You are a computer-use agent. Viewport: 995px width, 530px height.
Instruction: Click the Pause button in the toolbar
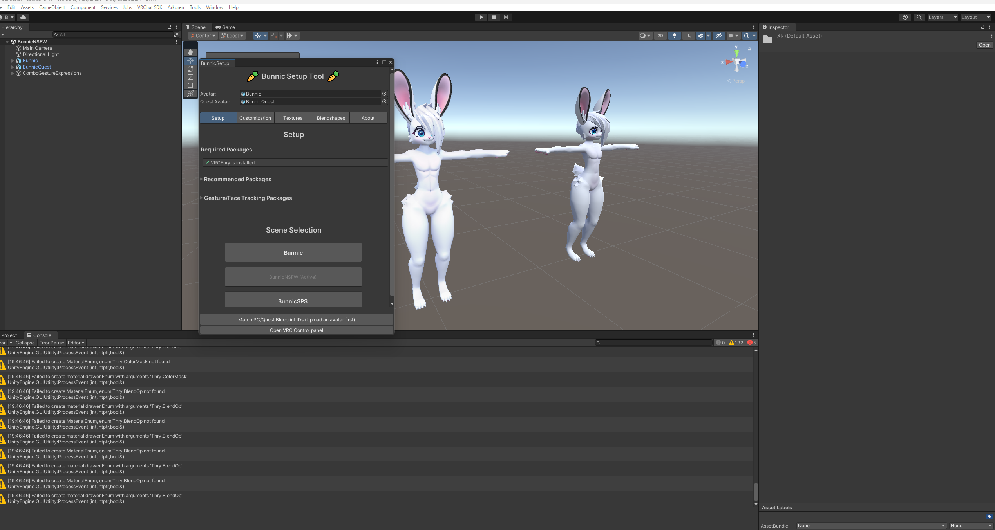pos(494,17)
